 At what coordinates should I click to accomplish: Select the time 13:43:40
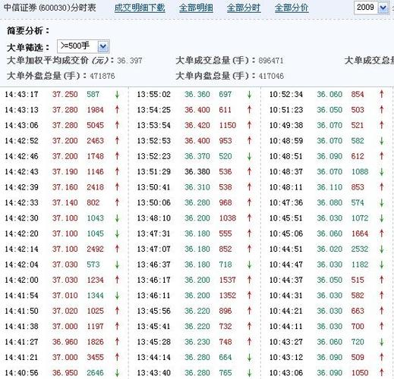pyautogui.click(x=154, y=373)
